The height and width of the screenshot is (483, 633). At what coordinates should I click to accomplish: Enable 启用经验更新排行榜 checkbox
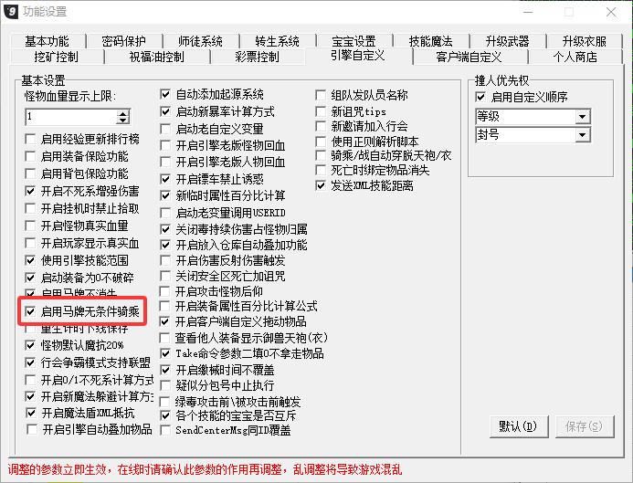30,139
